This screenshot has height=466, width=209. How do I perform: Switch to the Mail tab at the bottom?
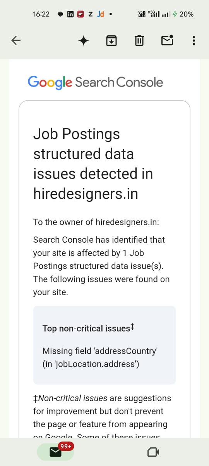pyautogui.click(x=55, y=452)
